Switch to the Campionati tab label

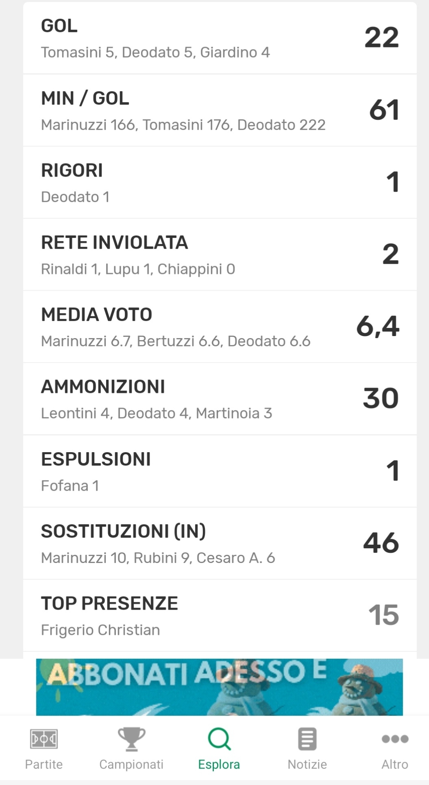click(131, 764)
